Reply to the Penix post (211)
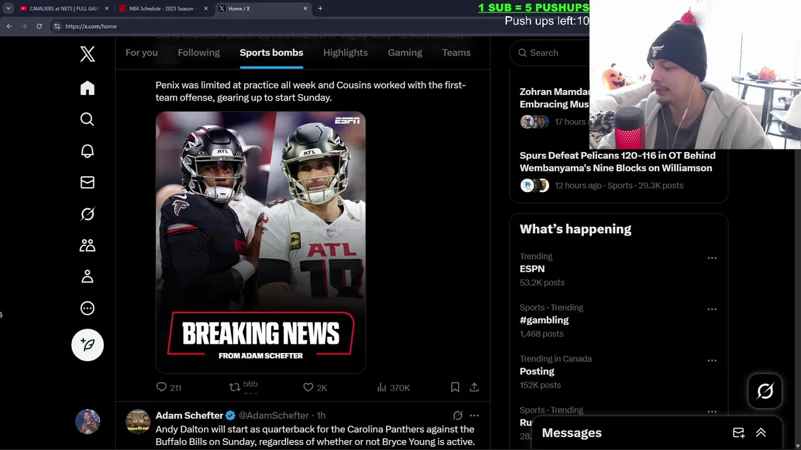Screen dimensions: 801x450 pos(168,387)
